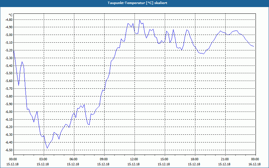
Task: Click the -6,50 y-axis label
Action: tap(9, 150)
